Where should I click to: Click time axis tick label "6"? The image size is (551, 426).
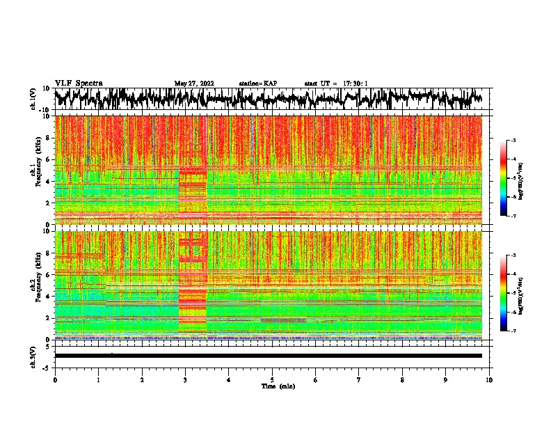coord(315,380)
